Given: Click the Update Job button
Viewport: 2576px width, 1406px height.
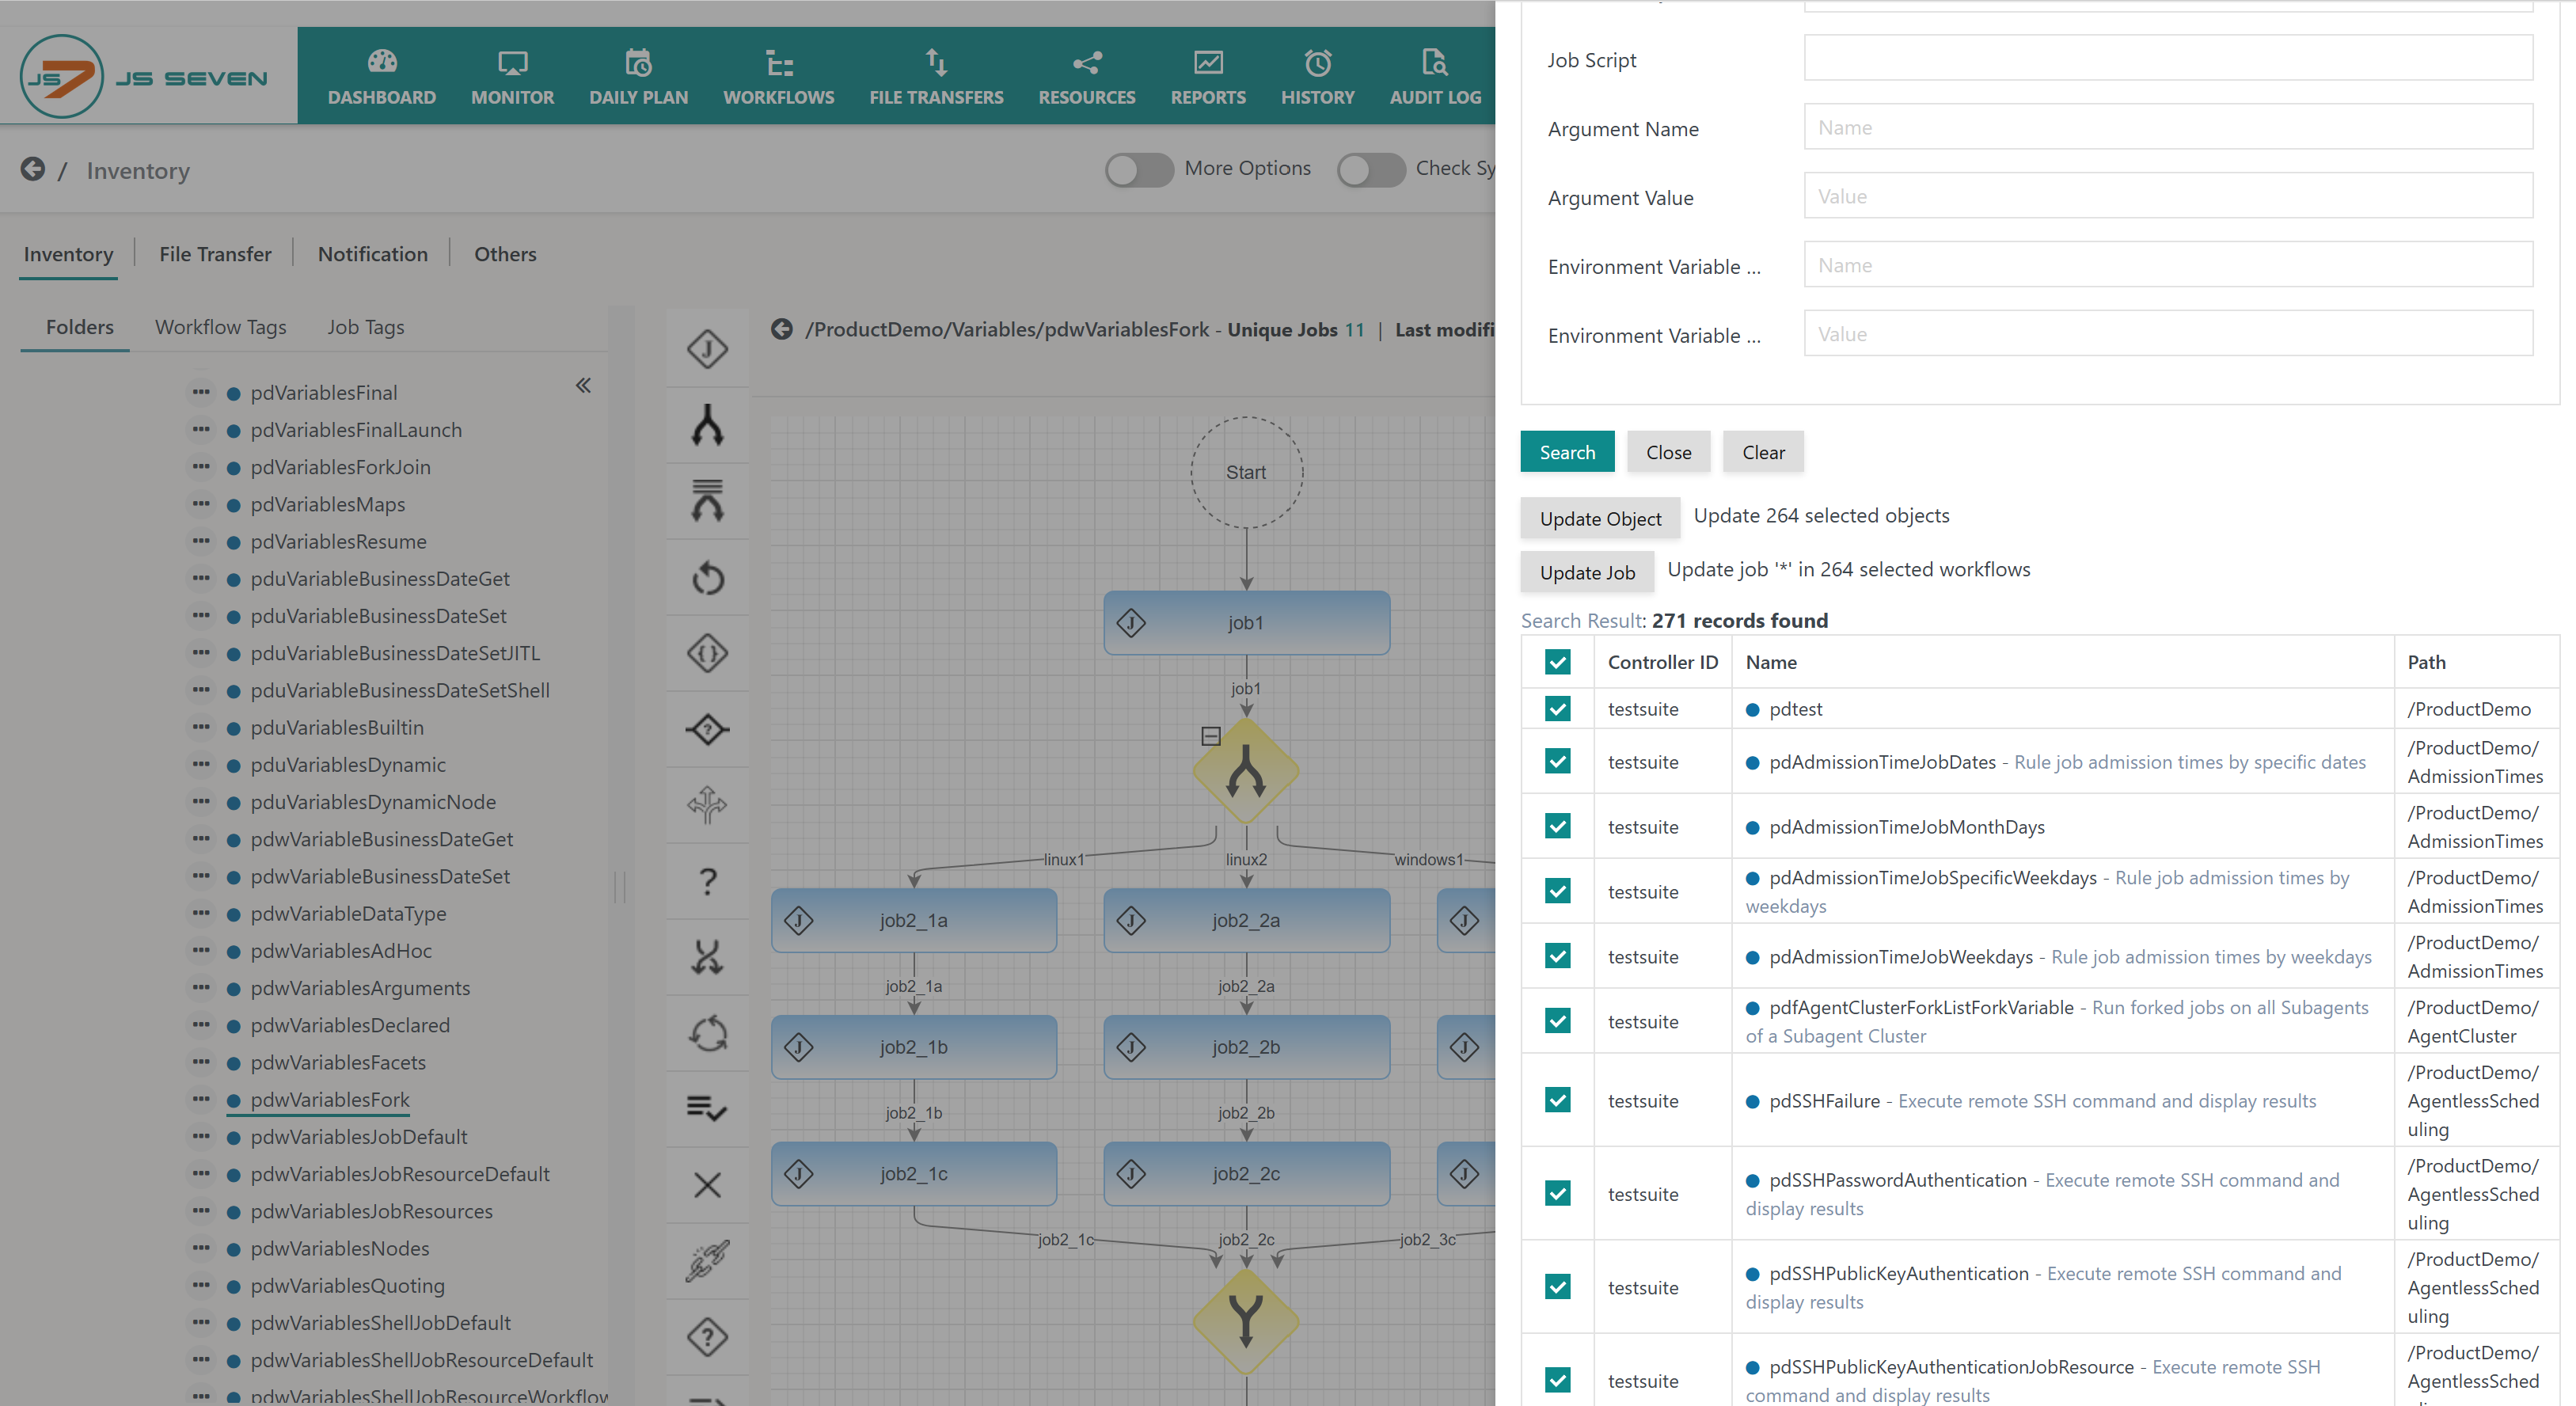Looking at the screenshot, I should point(1587,572).
